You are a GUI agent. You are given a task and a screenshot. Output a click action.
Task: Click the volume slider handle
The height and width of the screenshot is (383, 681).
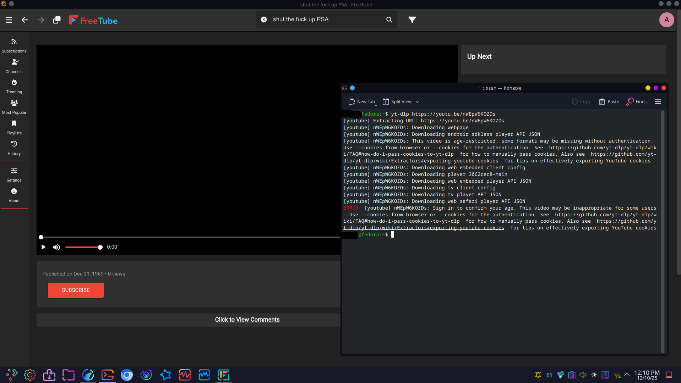pyautogui.click(x=100, y=248)
